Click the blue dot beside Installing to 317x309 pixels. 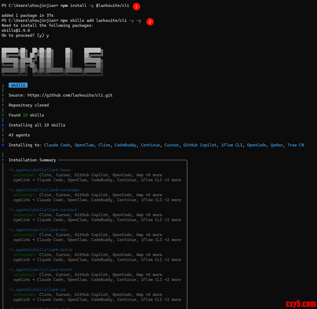(x=3, y=145)
